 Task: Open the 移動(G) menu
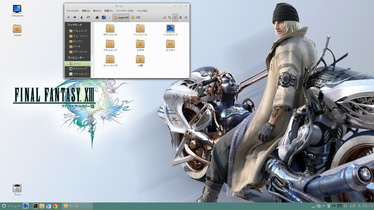pyautogui.click(x=108, y=11)
